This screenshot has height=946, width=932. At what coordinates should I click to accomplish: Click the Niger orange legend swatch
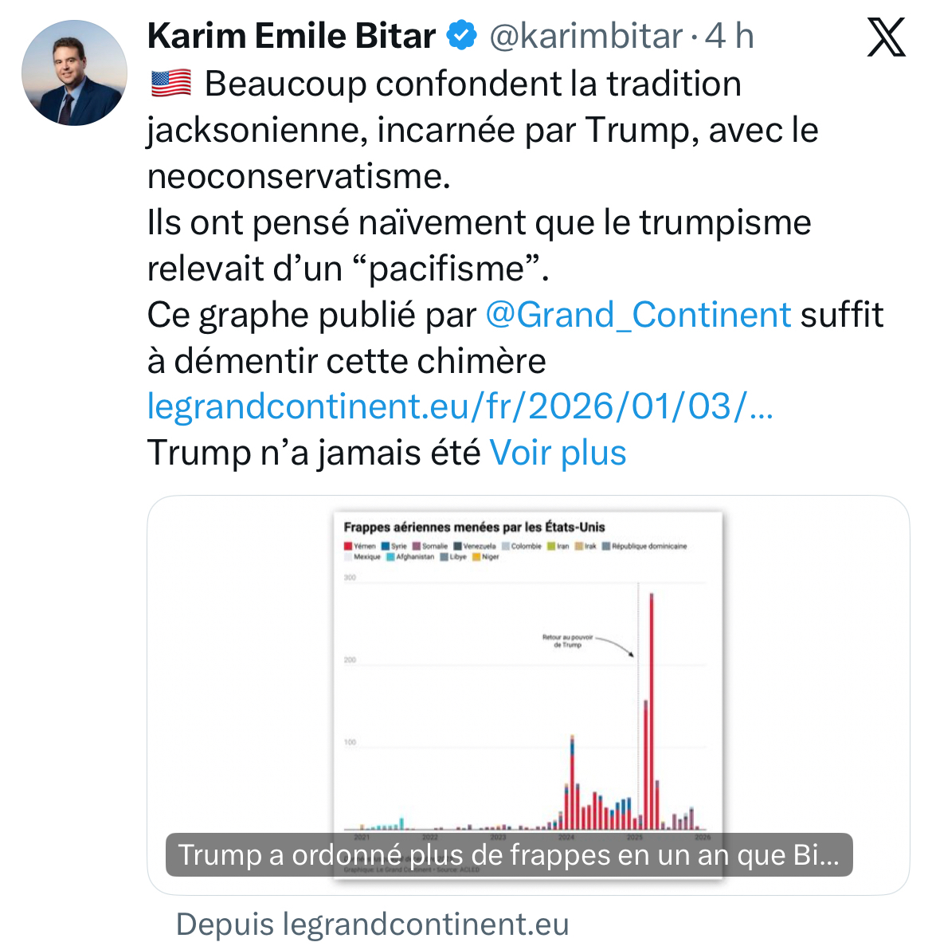coord(476,557)
